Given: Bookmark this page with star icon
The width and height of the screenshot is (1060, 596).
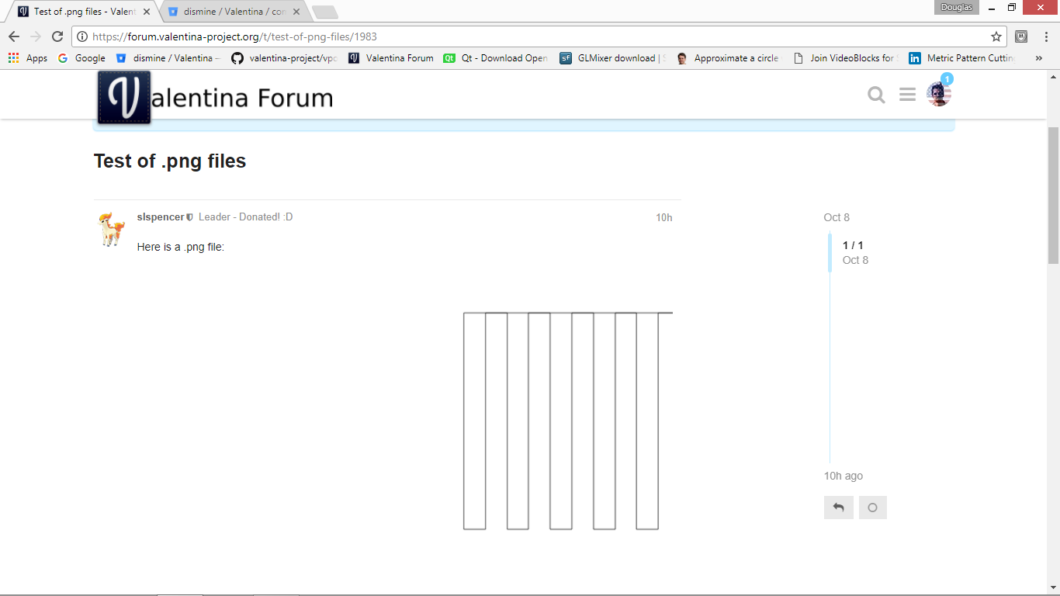Looking at the screenshot, I should pyautogui.click(x=996, y=36).
